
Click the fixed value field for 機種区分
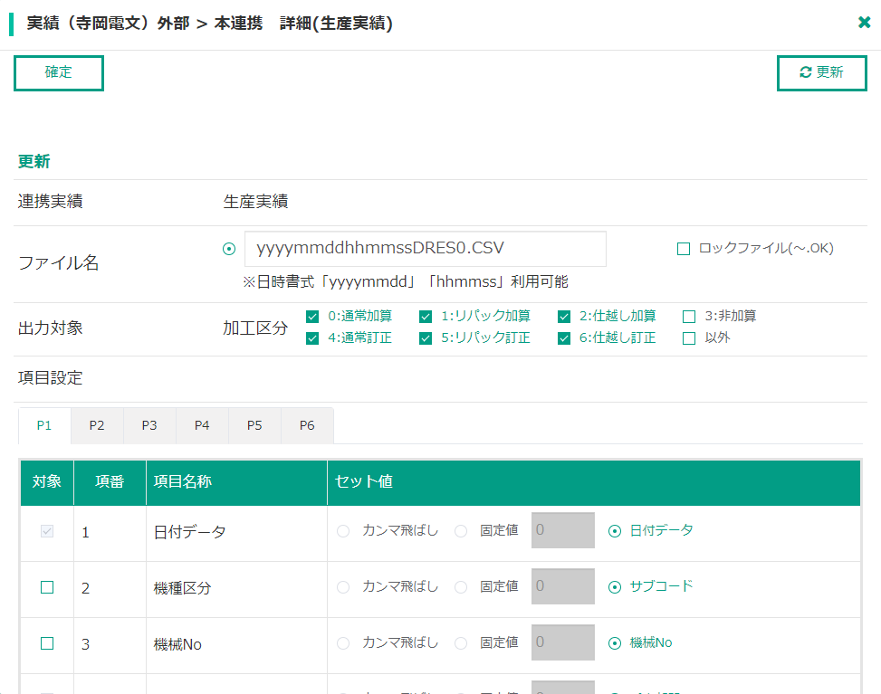tap(562, 586)
